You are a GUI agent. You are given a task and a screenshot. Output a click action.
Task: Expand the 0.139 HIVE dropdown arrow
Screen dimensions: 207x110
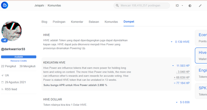coord(172,42)
